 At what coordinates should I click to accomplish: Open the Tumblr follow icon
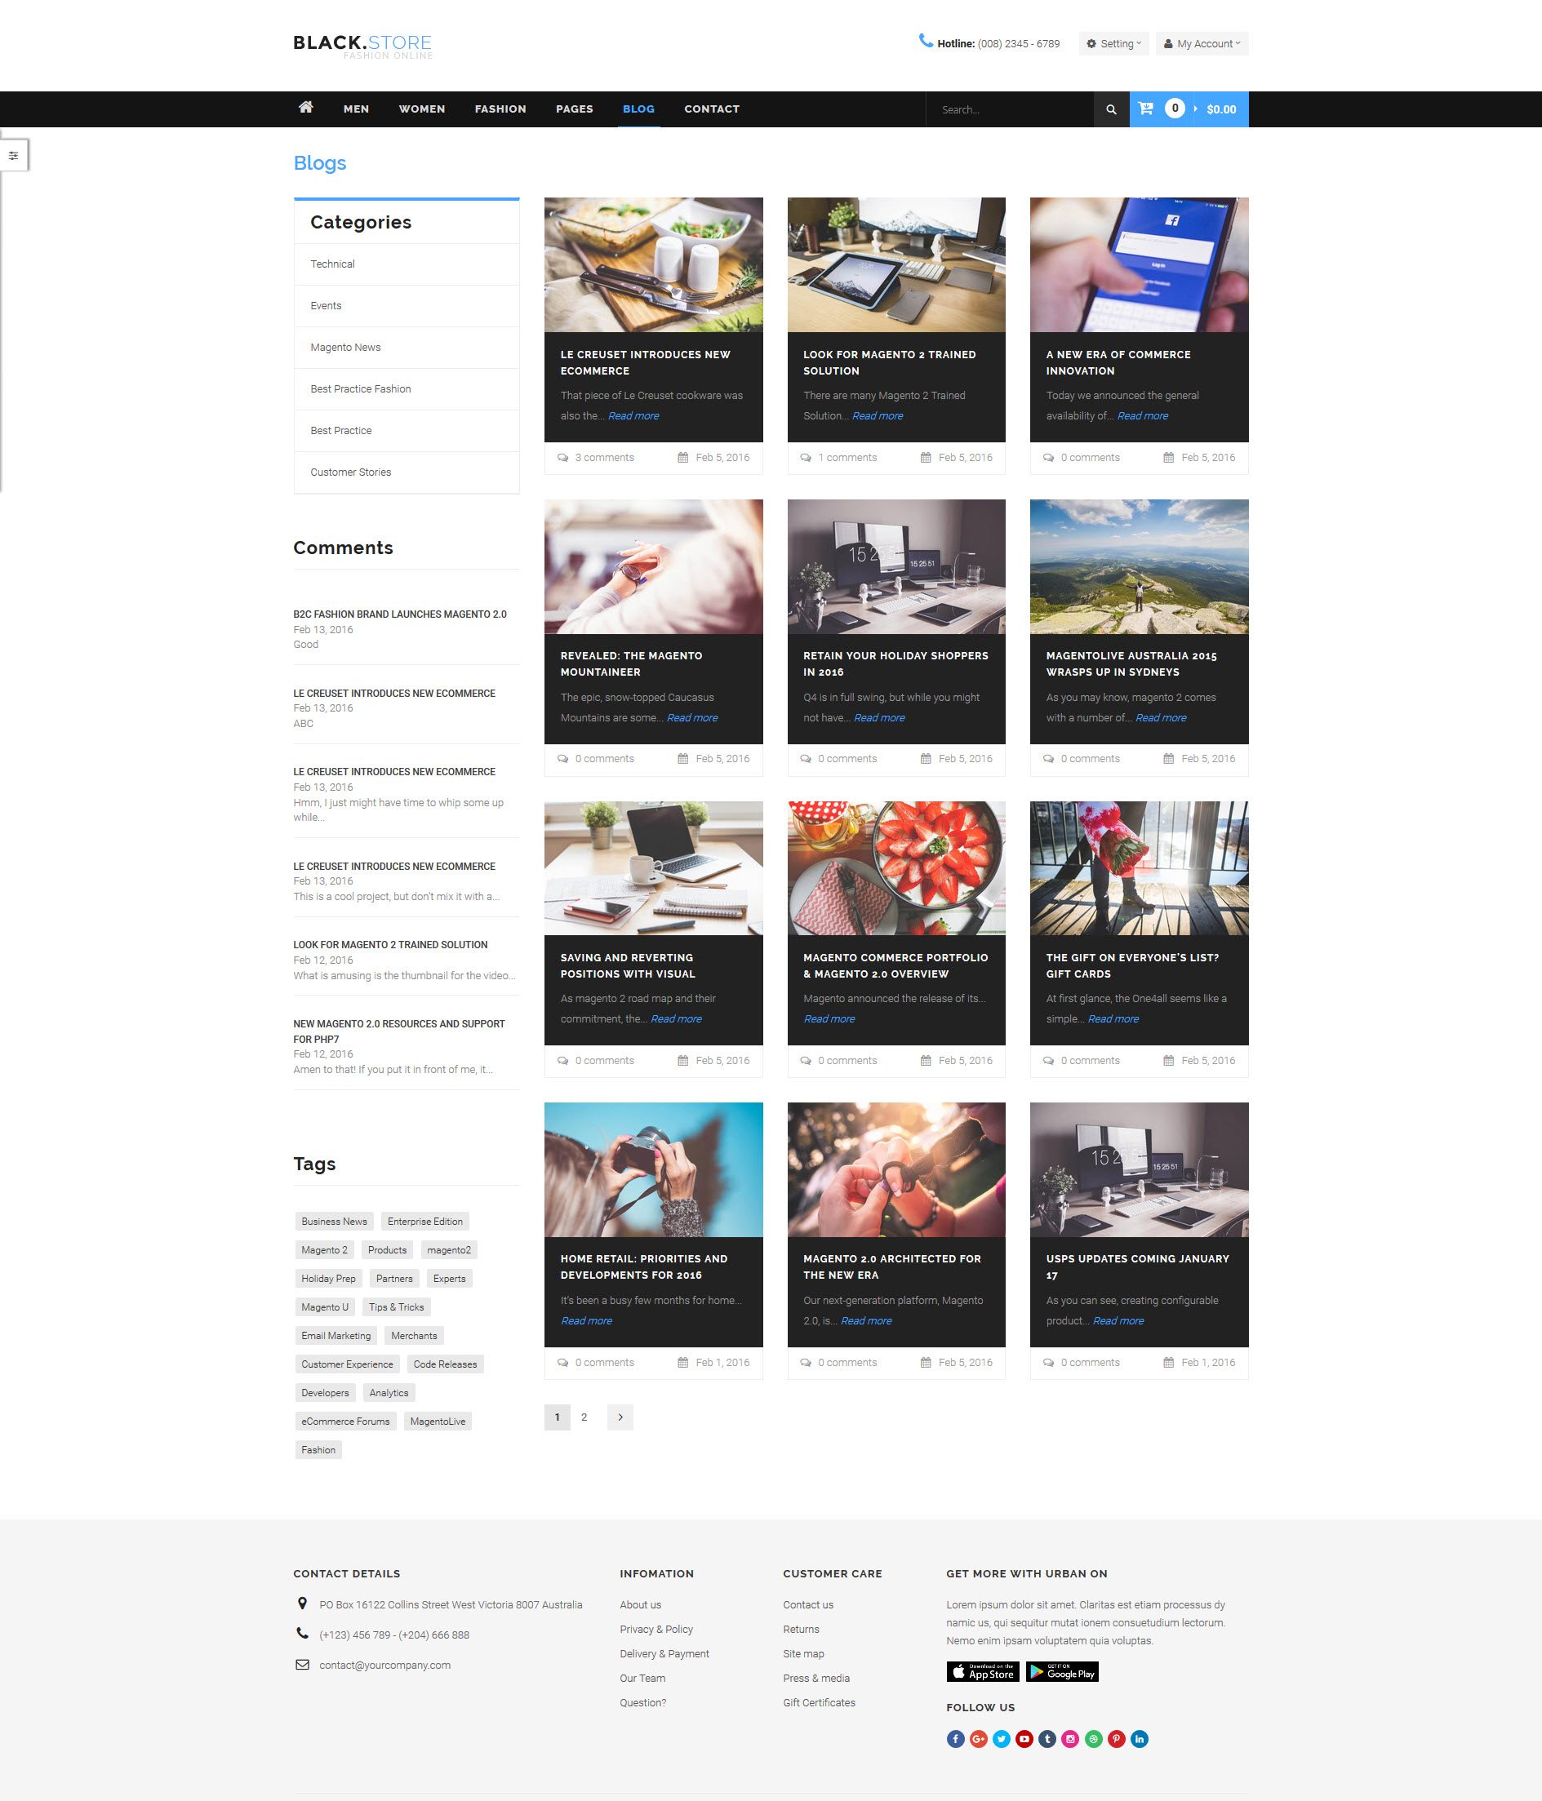tap(1047, 1738)
